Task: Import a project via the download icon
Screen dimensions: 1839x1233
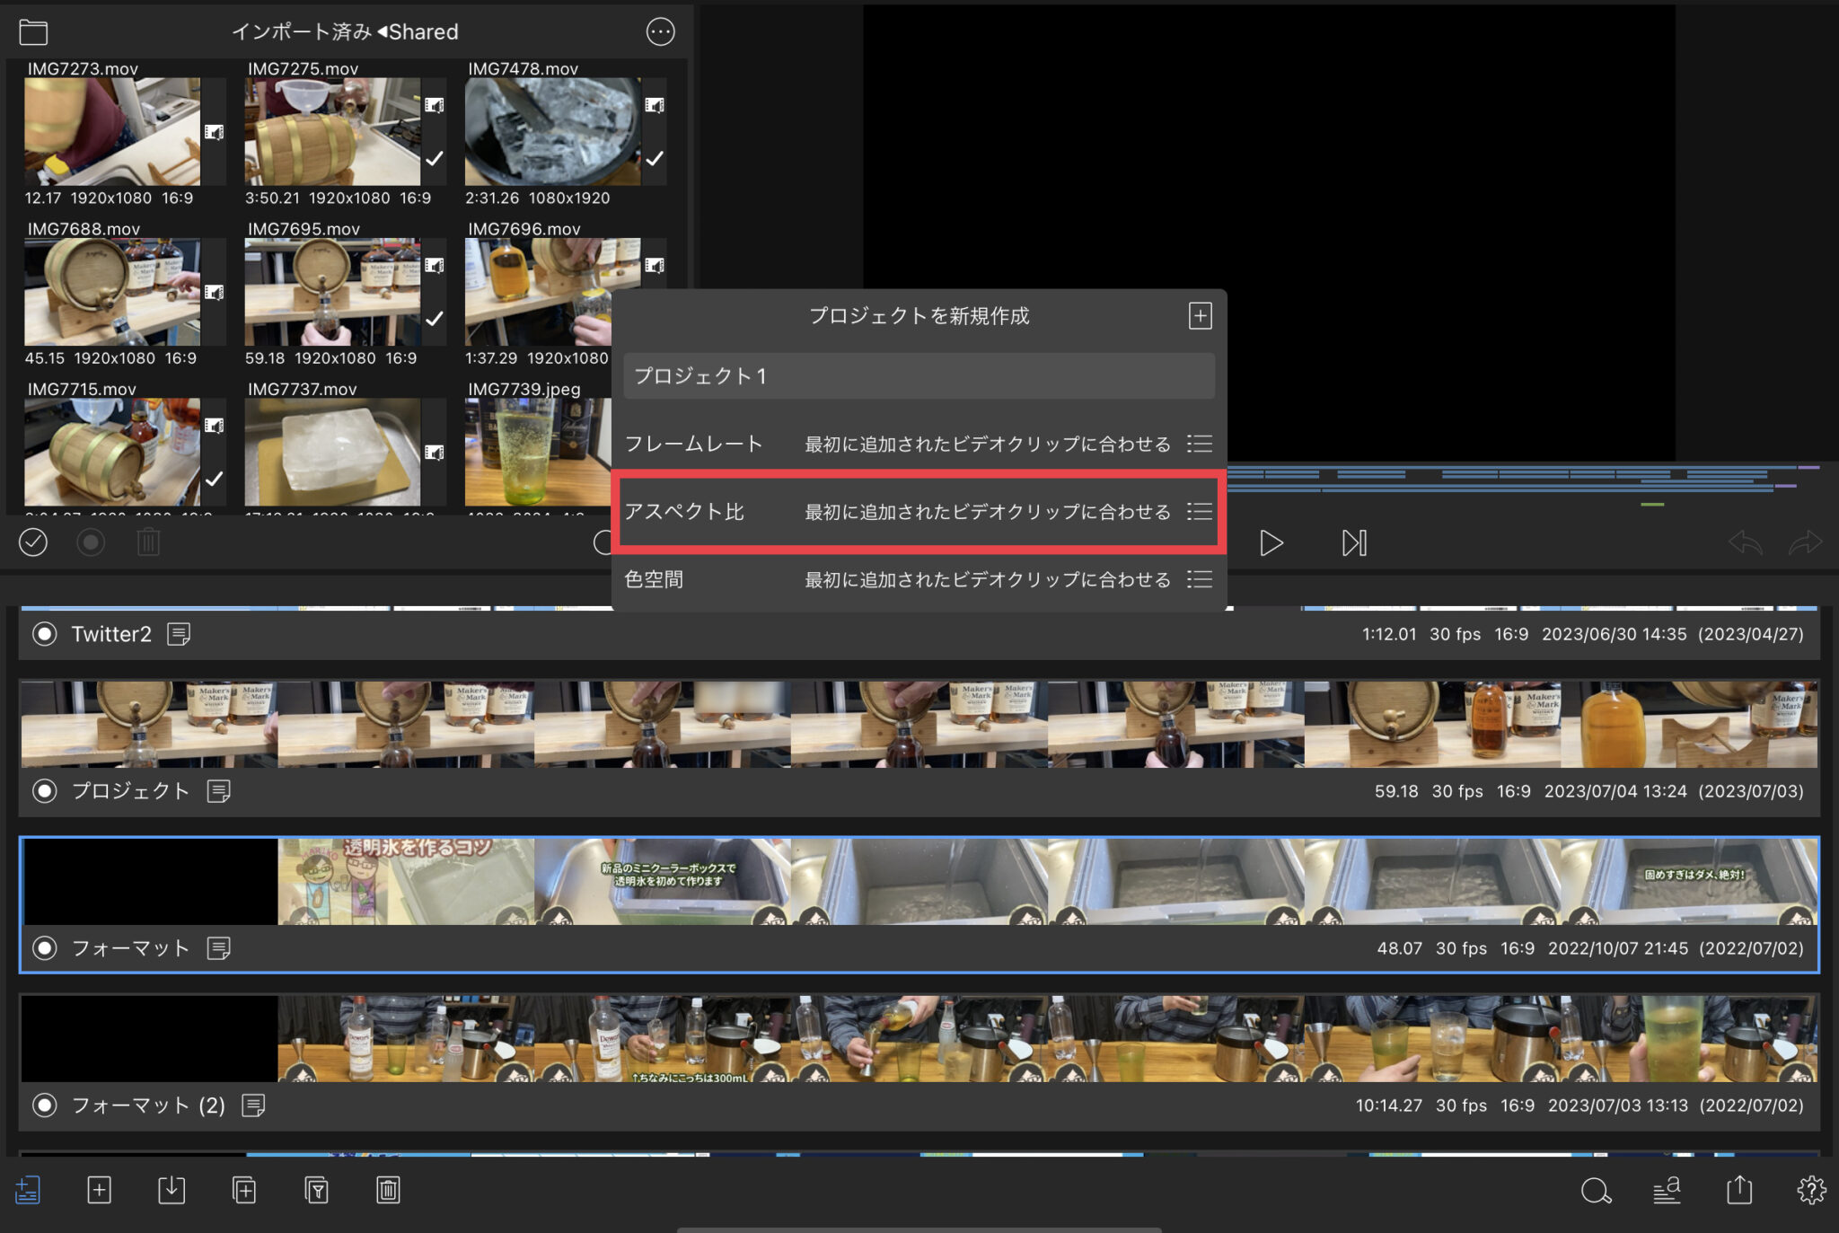Action: point(172,1190)
